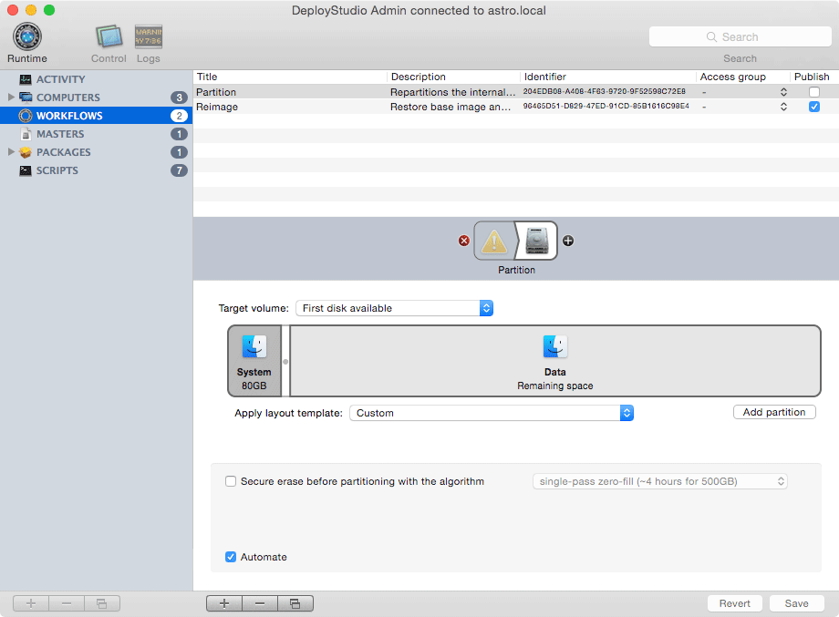Sort by the Publish column header
839x617 pixels.
point(813,77)
